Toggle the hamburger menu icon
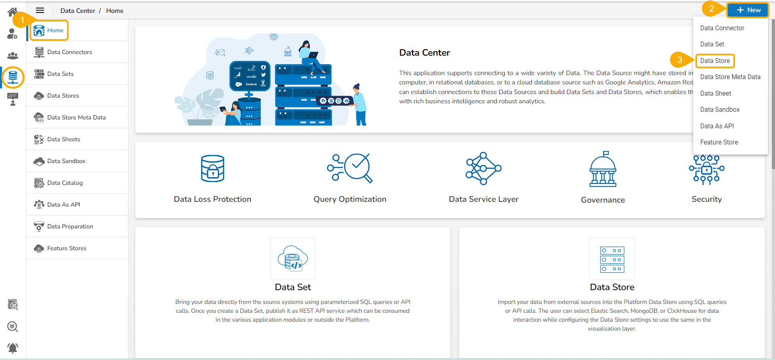Screen dimensions: 775x360 click(x=40, y=10)
